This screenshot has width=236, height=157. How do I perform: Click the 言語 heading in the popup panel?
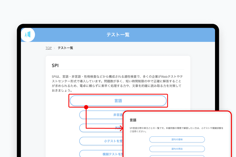(x=133, y=120)
